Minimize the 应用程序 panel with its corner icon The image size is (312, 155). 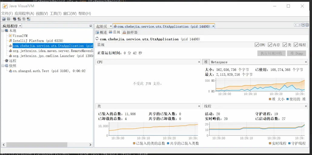point(91,26)
